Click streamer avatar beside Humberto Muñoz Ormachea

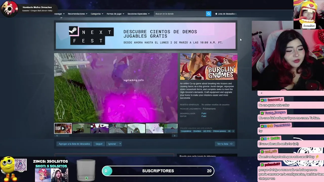pos(10,8)
